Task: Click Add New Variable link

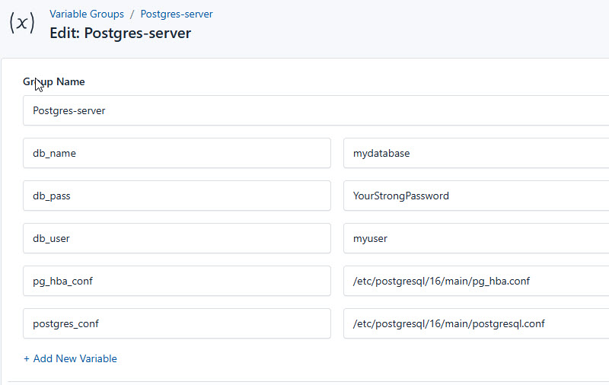Action: pyautogui.click(x=70, y=358)
